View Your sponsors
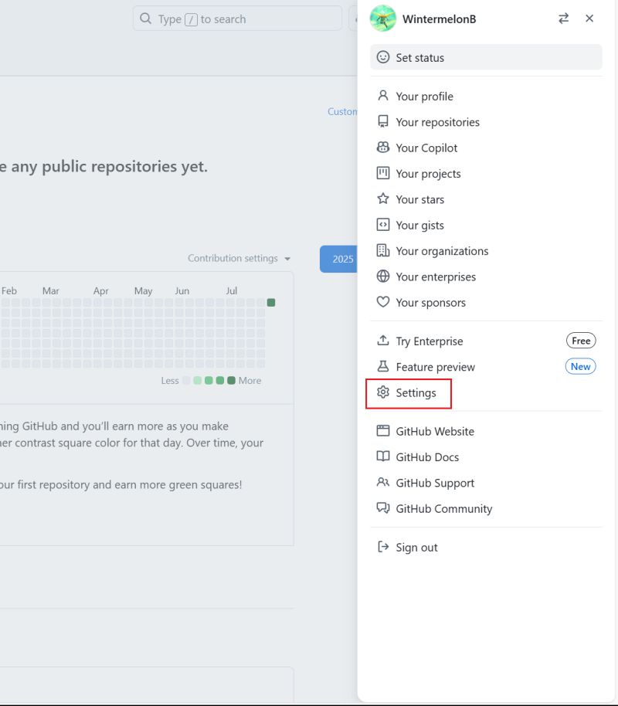This screenshot has width=618, height=706. (x=430, y=302)
